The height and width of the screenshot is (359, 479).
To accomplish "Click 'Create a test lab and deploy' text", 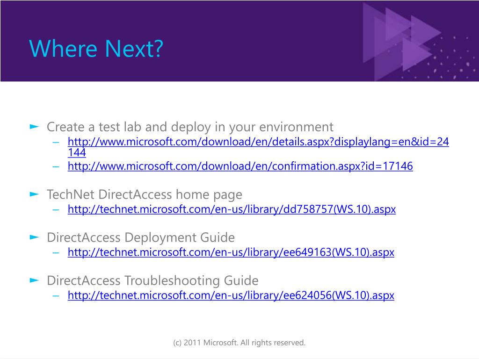I will [x=128, y=127].
